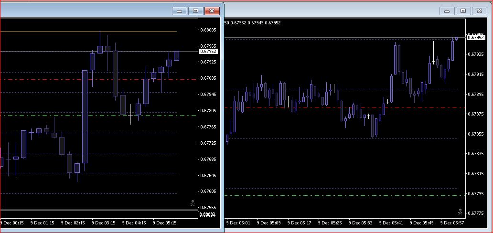The width and height of the screenshot is (493, 233).
Task: Click the 0.67885 price level on left axis
Action: (208, 78)
